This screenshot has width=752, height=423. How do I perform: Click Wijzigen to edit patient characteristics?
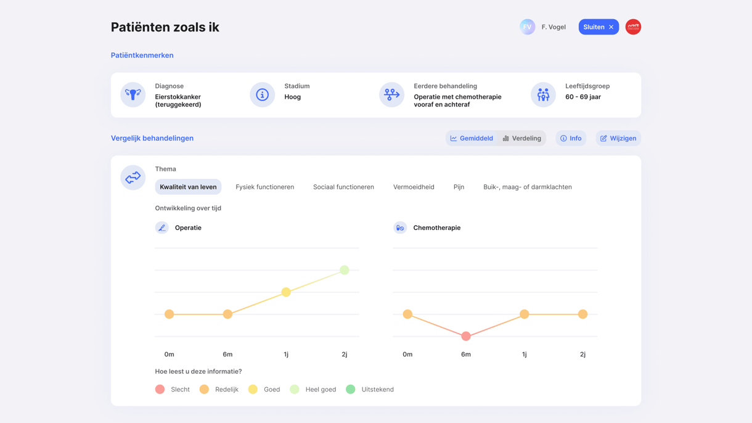(x=618, y=138)
